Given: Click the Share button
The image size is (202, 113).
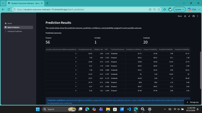Looking at the screenshot, I should (x=180, y=16).
